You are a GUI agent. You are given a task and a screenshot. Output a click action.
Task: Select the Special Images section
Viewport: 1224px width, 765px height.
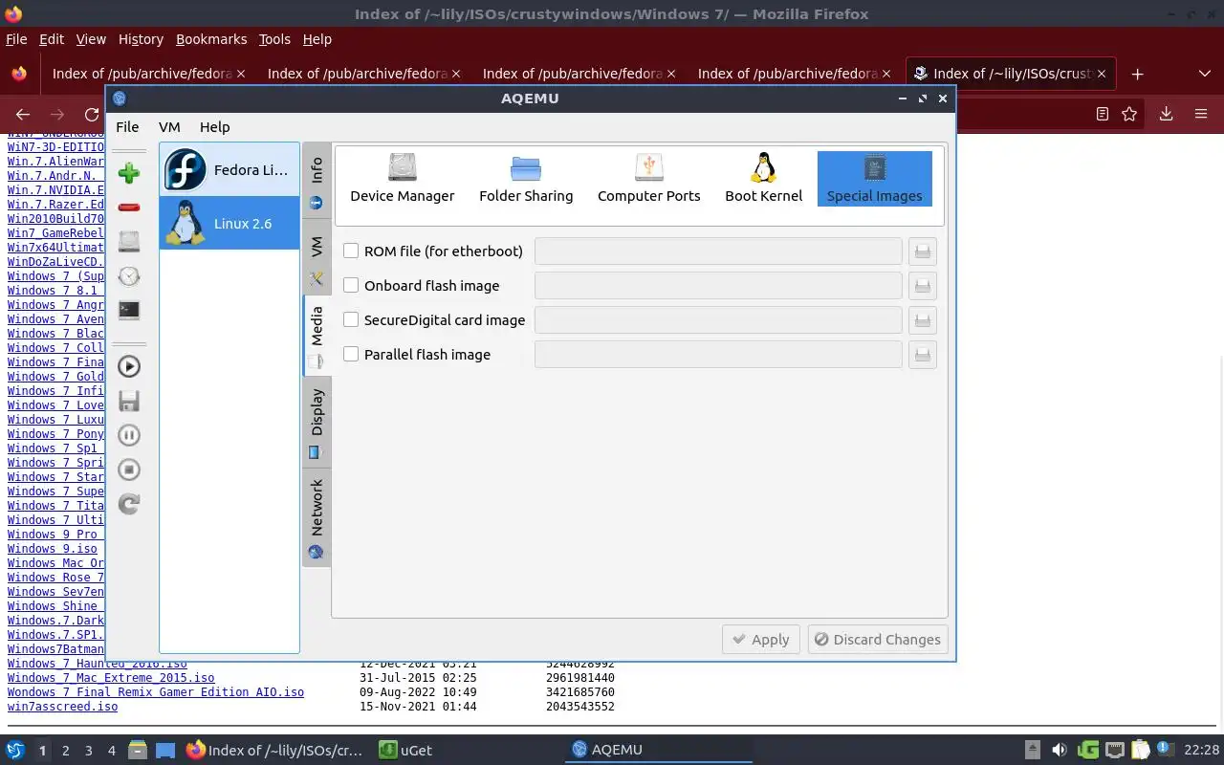pos(874,179)
